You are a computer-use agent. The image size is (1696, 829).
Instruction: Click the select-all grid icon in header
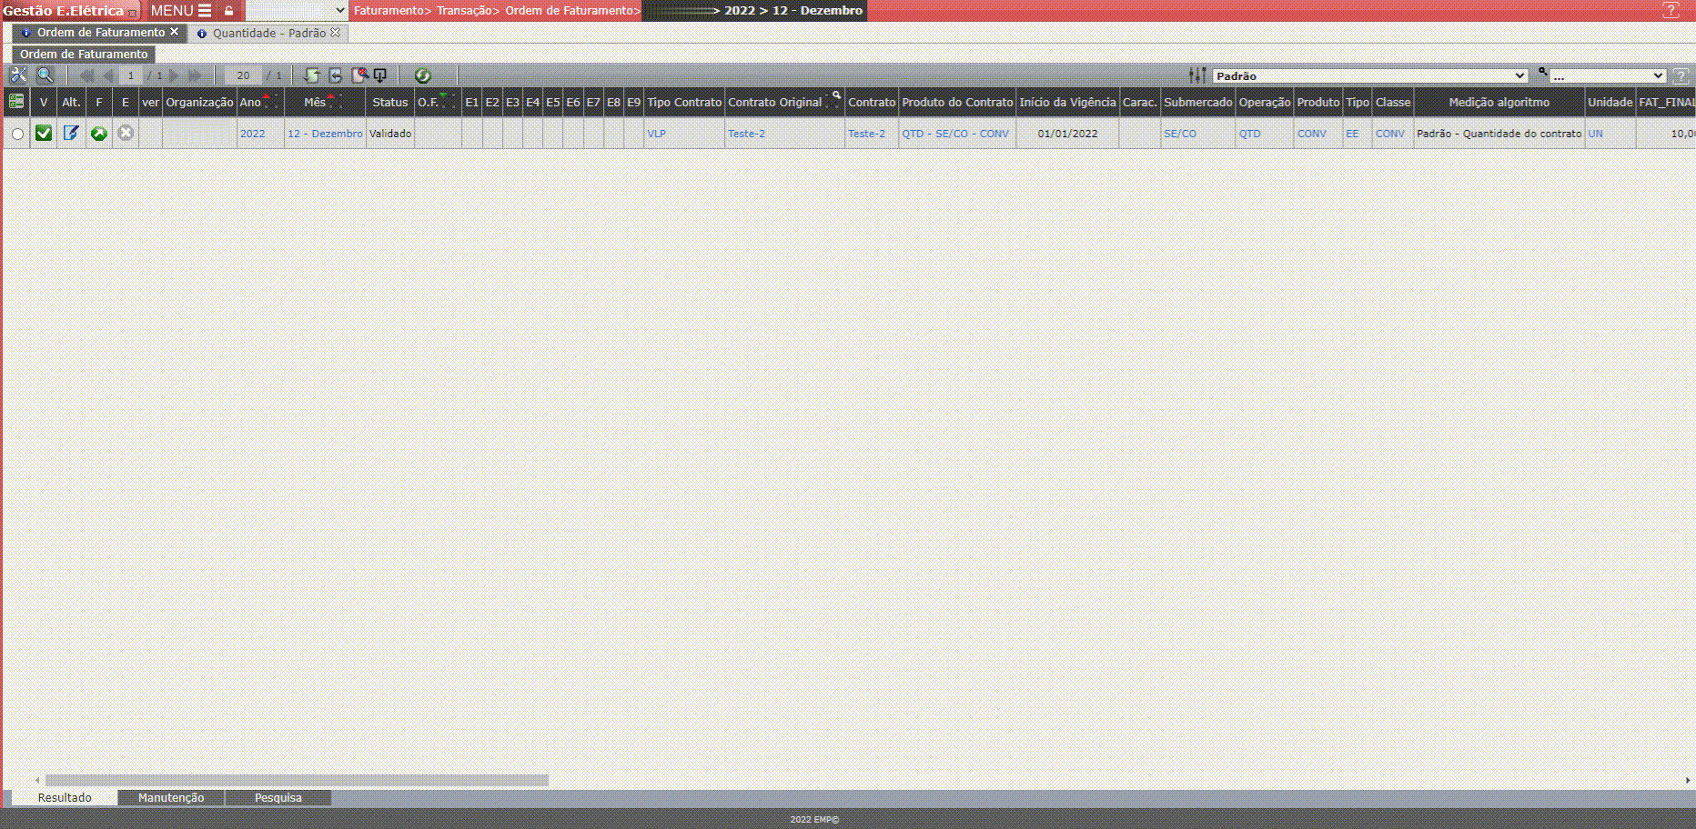16,102
